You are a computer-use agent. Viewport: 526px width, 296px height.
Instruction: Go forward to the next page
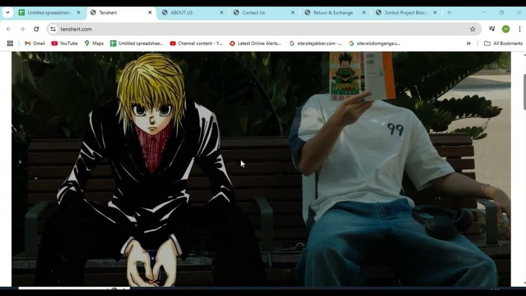point(22,29)
